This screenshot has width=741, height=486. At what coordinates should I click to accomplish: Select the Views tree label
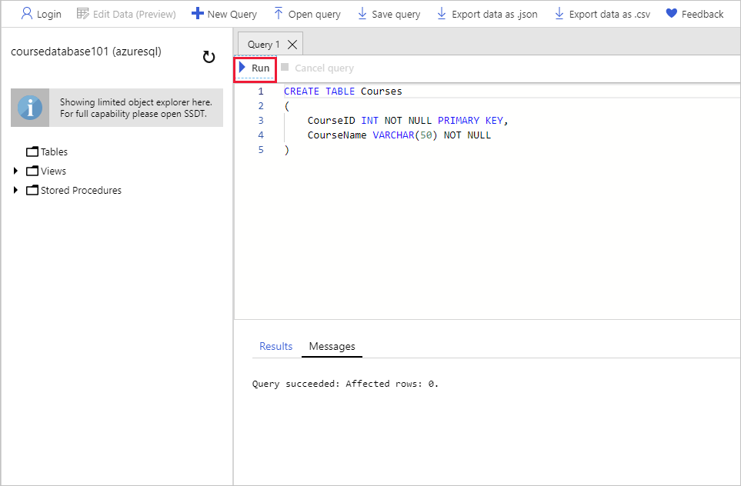coord(53,171)
